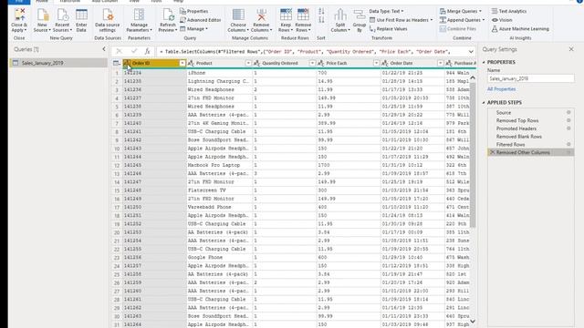Open the Price Each column filter dropdown

[x=376, y=63]
